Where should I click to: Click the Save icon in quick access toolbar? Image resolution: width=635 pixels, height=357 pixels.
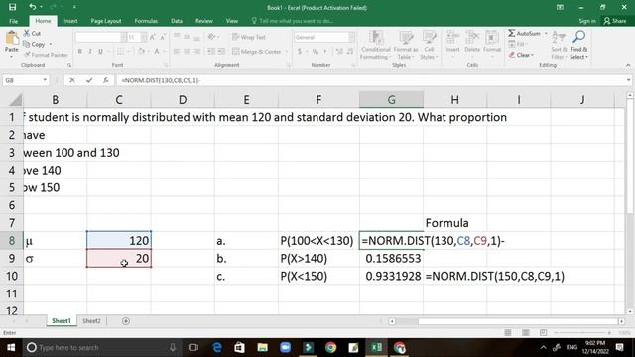point(12,7)
